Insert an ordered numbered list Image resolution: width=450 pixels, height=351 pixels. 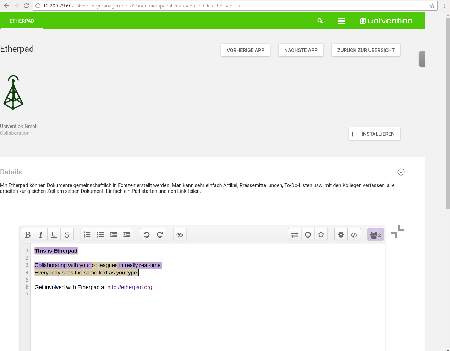(x=87, y=235)
